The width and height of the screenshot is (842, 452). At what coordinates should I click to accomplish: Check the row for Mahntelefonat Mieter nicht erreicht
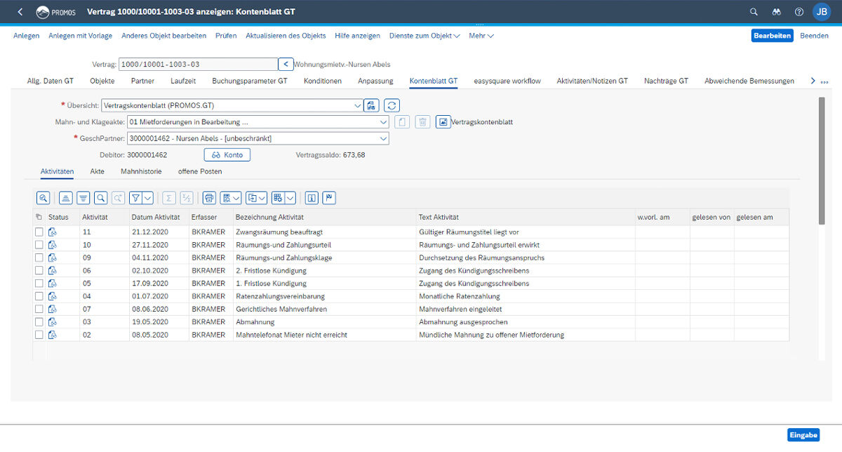pos(39,335)
